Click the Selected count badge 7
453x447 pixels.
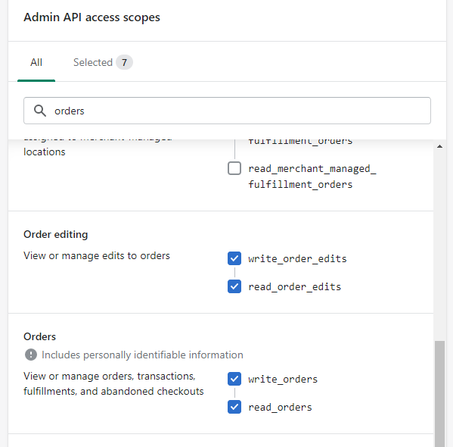124,62
